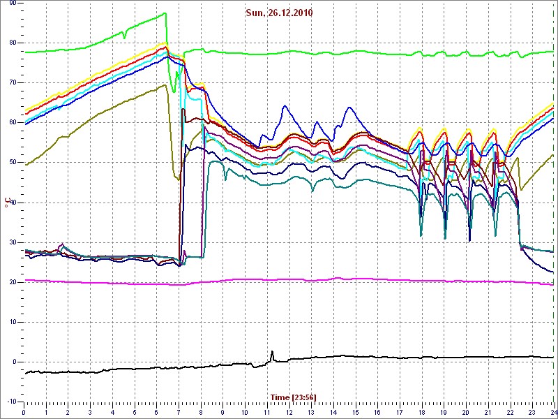The width and height of the screenshot is (558, 419).
Task: Click hour '7' on the time axis
Action: (x=179, y=413)
